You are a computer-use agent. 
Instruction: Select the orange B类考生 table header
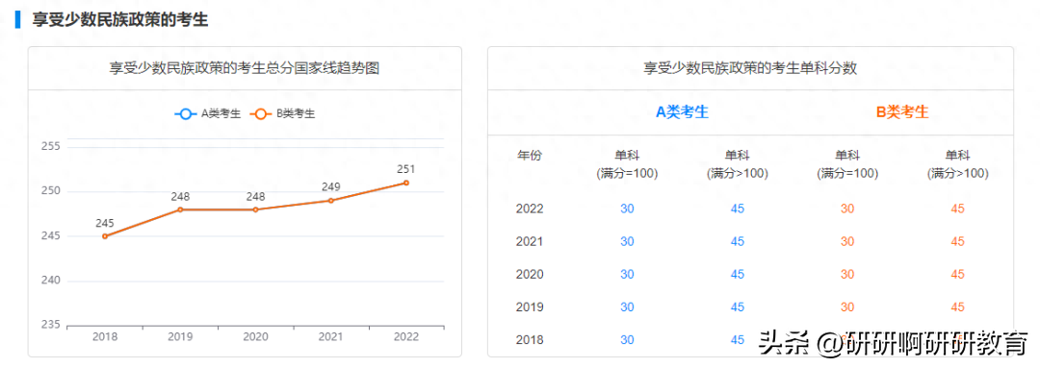[902, 112]
